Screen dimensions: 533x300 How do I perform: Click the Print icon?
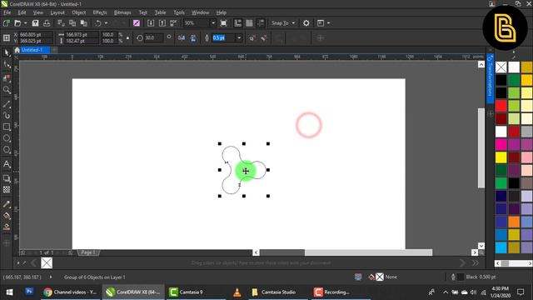47,23
